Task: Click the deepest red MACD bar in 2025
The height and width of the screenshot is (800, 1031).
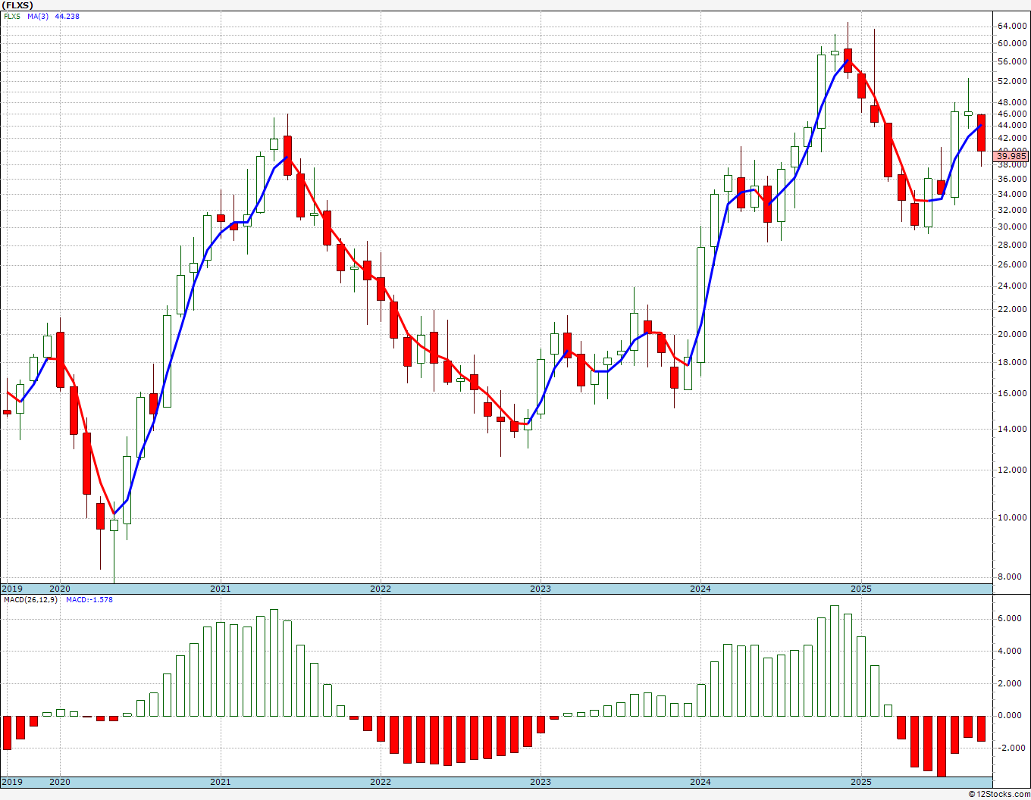Action: tap(942, 746)
